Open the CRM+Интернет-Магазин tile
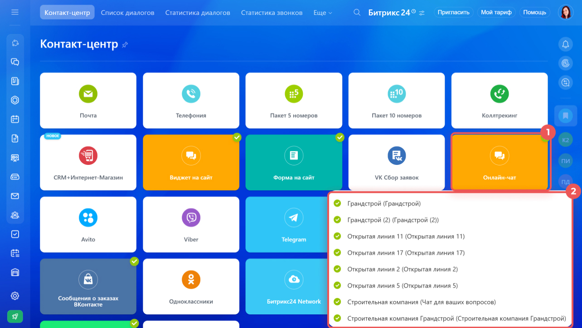This screenshot has height=328, width=582. click(x=88, y=163)
